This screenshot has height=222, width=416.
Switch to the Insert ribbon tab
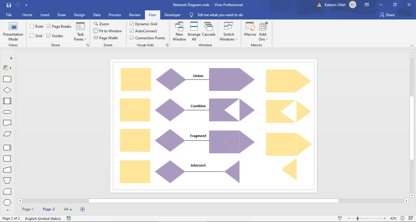click(x=45, y=15)
